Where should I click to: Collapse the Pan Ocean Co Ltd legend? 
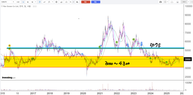coord(2,6)
